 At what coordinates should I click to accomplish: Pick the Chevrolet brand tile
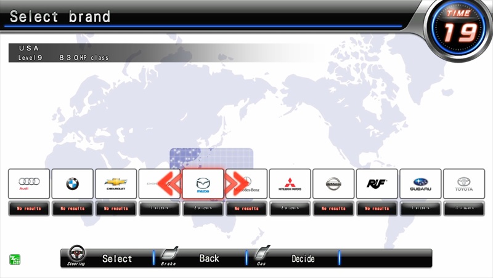(x=116, y=184)
